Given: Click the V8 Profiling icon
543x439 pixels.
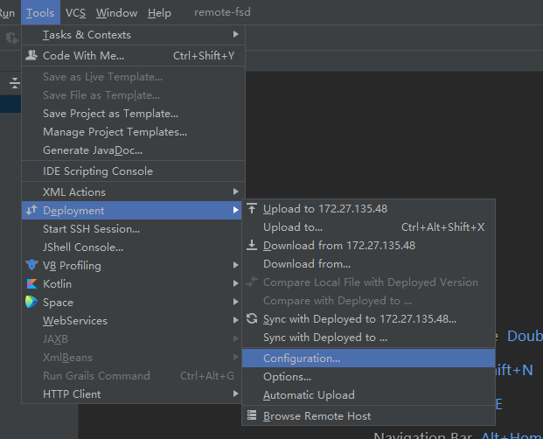Looking at the screenshot, I should point(32,266).
